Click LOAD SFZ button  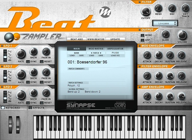115,56
